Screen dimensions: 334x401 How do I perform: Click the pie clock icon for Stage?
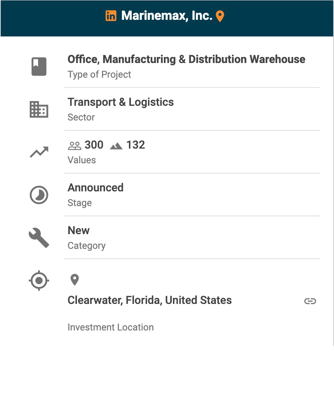tap(39, 195)
